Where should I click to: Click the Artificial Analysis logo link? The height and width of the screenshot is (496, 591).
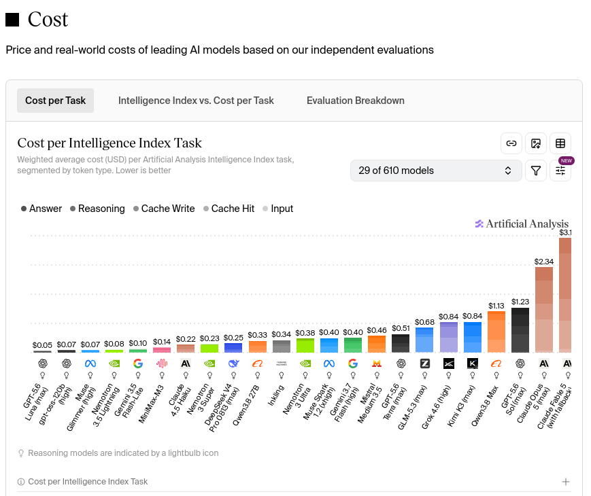point(522,224)
